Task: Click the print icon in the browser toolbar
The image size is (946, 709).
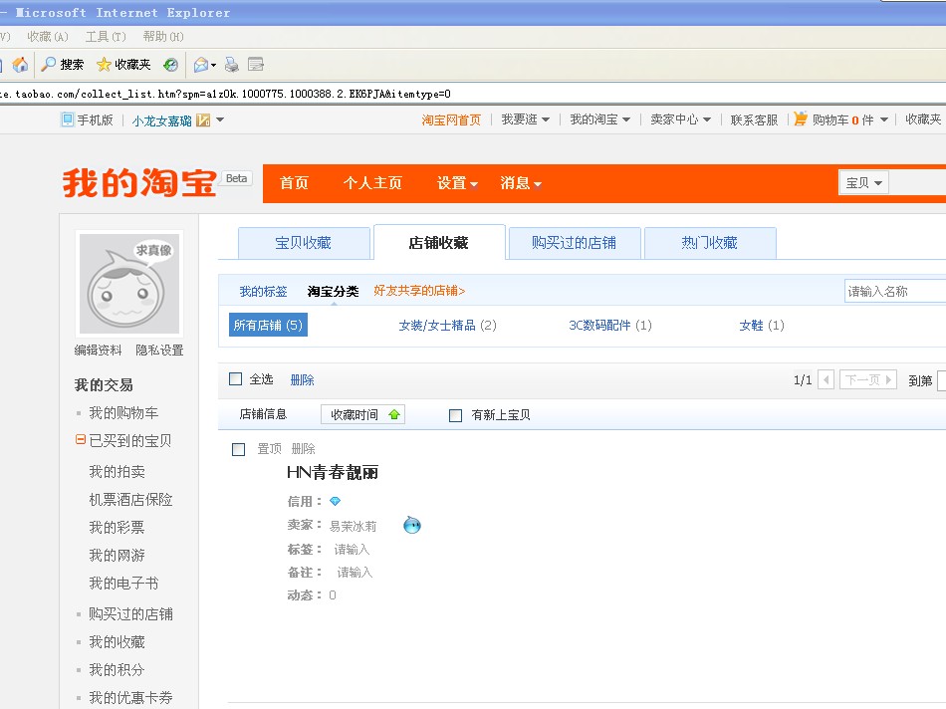Action: coord(229,64)
